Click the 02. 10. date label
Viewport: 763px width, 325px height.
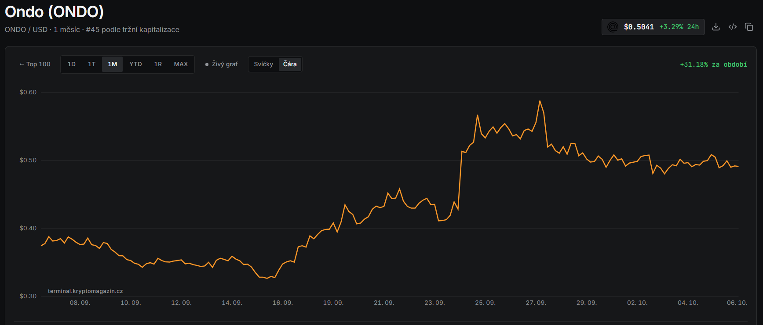click(637, 303)
